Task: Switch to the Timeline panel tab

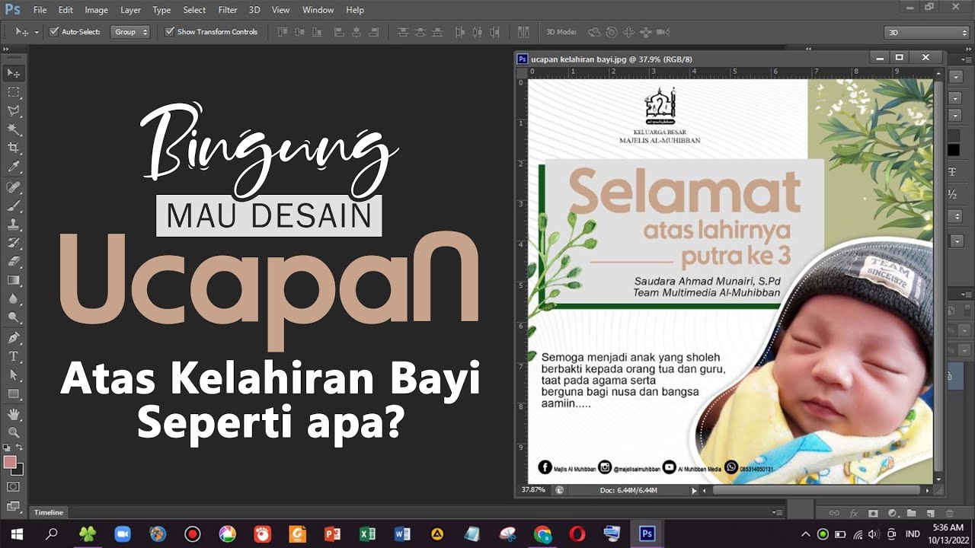Action: 48,513
